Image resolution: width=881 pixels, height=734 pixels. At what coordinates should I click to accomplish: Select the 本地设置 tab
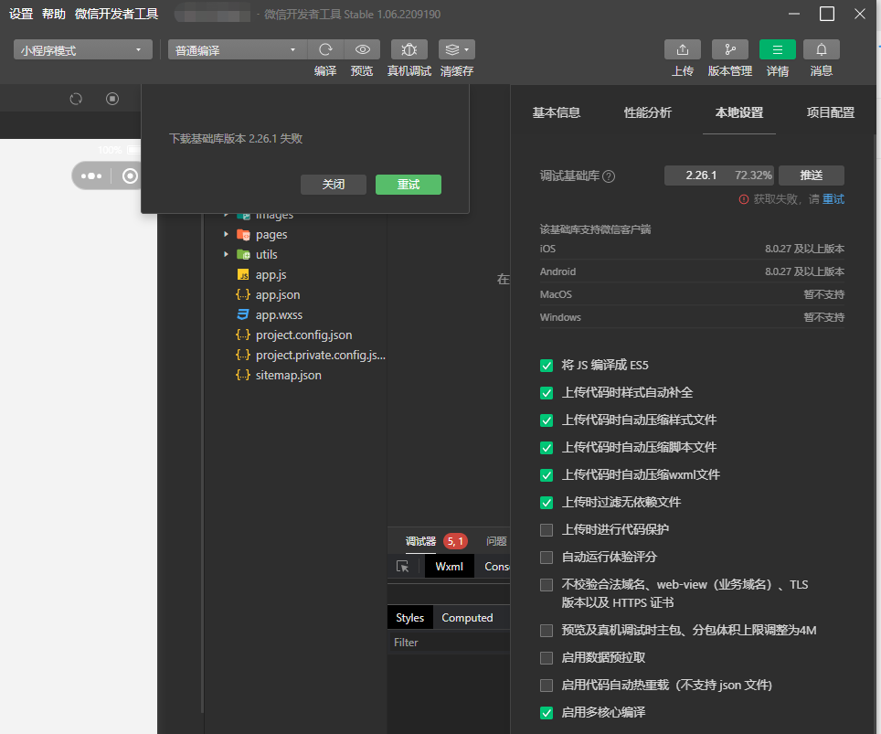coord(739,112)
